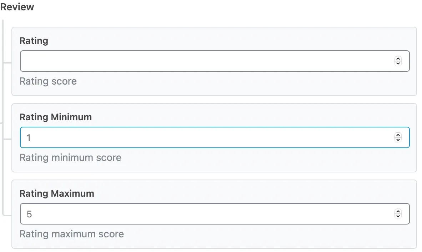This screenshot has width=422, height=252.
Task: Click the value 5 in Rating Maximum
Action: point(29,214)
